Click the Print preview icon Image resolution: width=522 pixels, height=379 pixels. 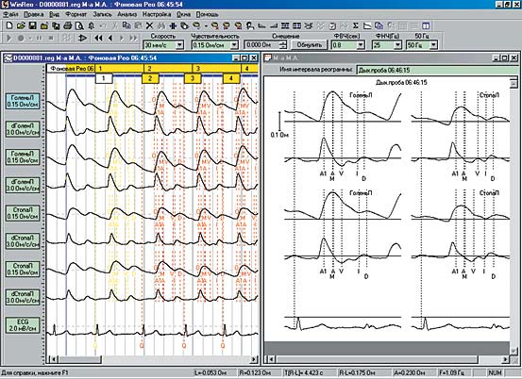tap(79, 25)
